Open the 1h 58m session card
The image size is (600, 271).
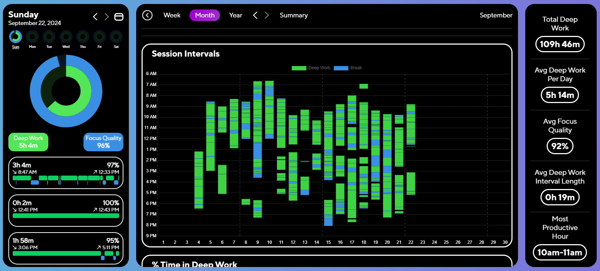66,249
